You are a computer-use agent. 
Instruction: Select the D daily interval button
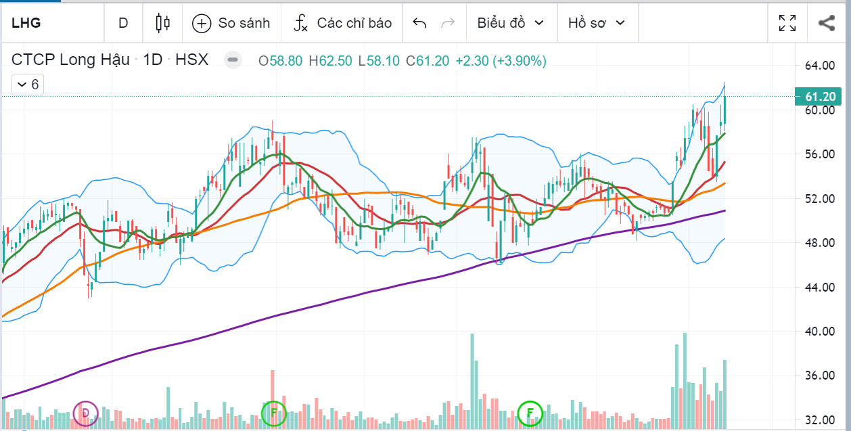pyautogui.click(x=123, y=23)
